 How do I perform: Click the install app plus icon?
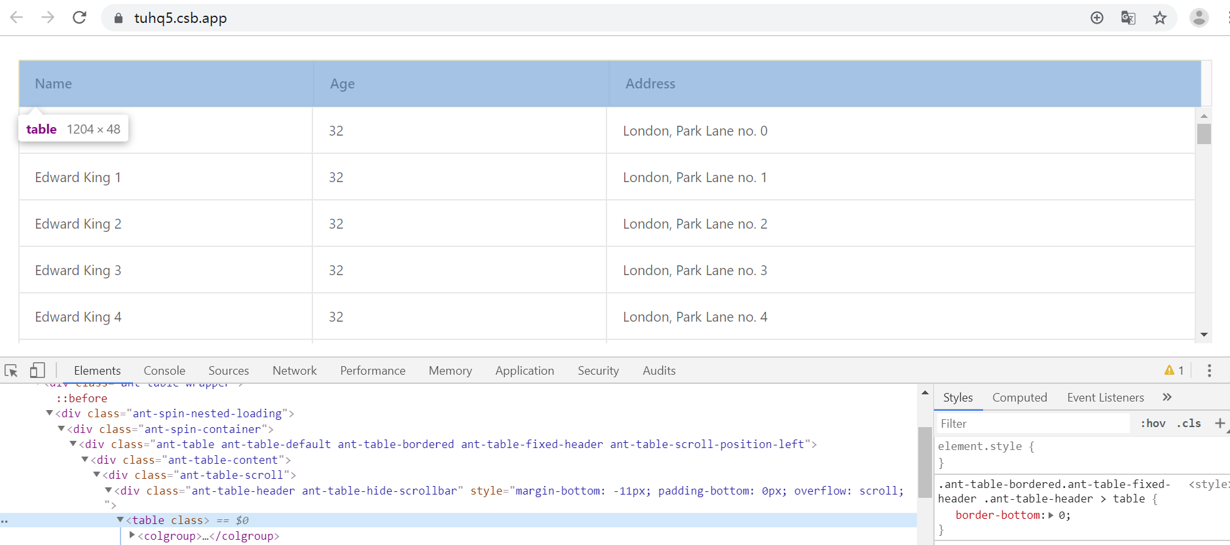[1097, 18]
